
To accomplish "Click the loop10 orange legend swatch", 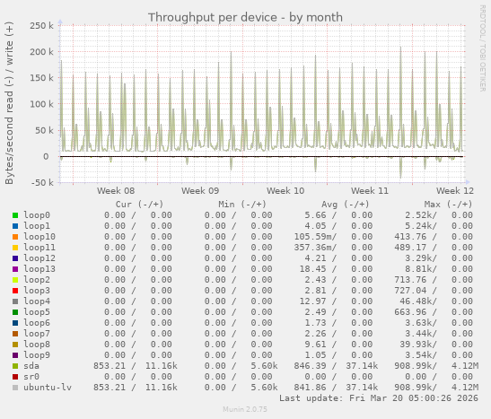I will (15, 237).
